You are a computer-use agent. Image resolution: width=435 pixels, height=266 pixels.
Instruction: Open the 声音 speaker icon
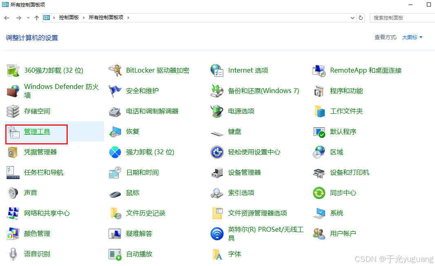[13, 193]
